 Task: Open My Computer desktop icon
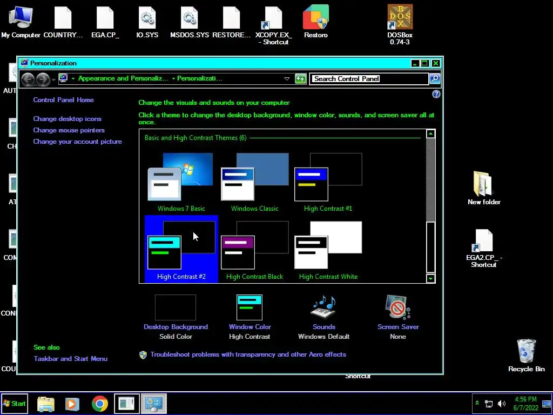pos(21,22)
